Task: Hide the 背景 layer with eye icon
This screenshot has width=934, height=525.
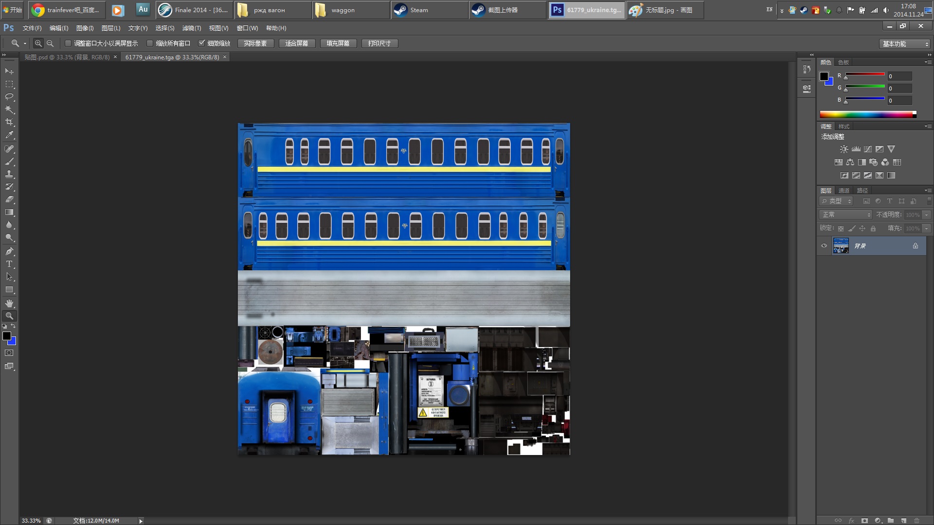Action: [824, 246]
